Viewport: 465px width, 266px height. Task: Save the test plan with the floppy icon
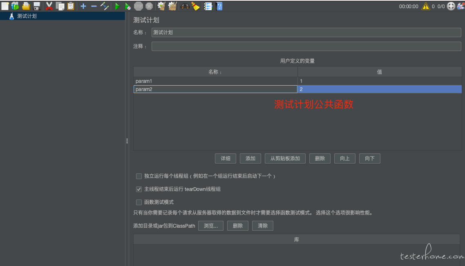(x=37, y=6)
